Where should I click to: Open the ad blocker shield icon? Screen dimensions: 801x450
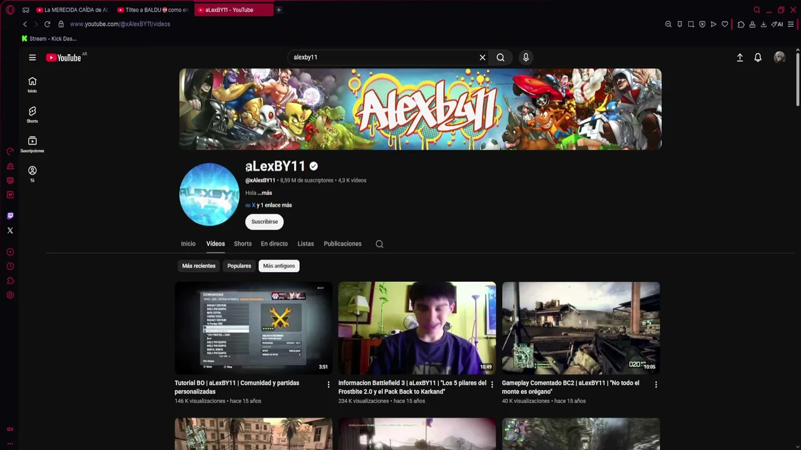(x=702, y=24)
